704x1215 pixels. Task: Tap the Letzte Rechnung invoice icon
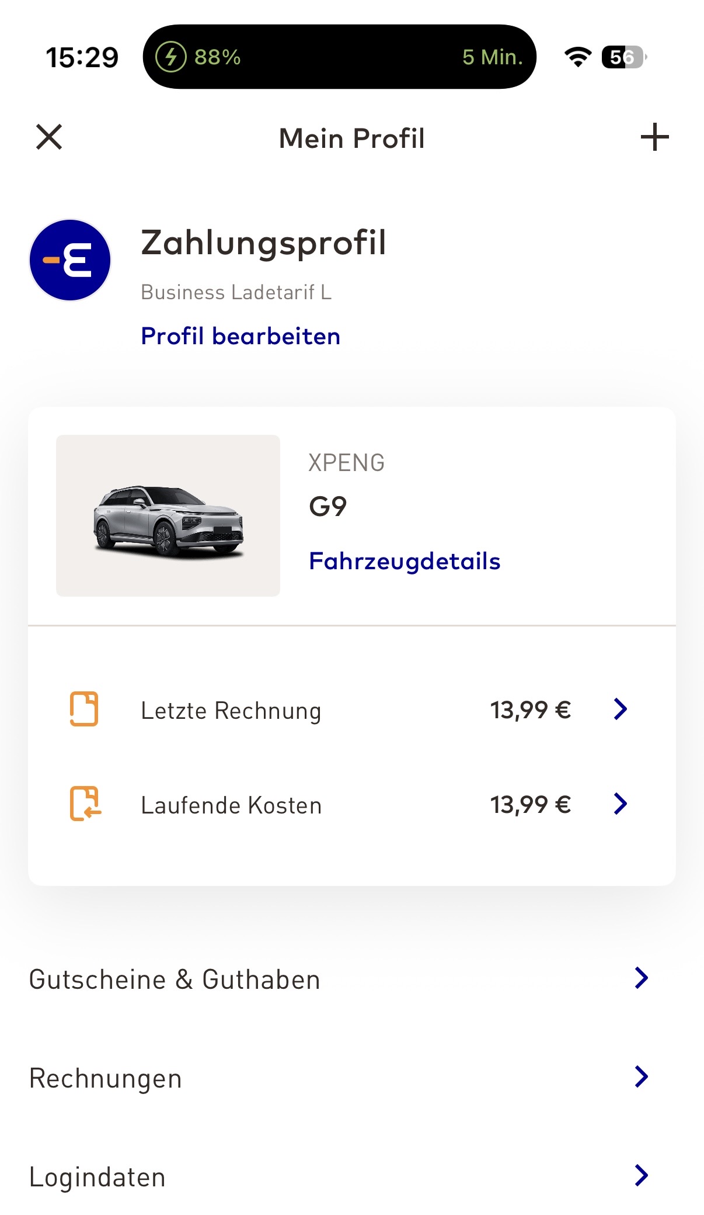point(84,709)
